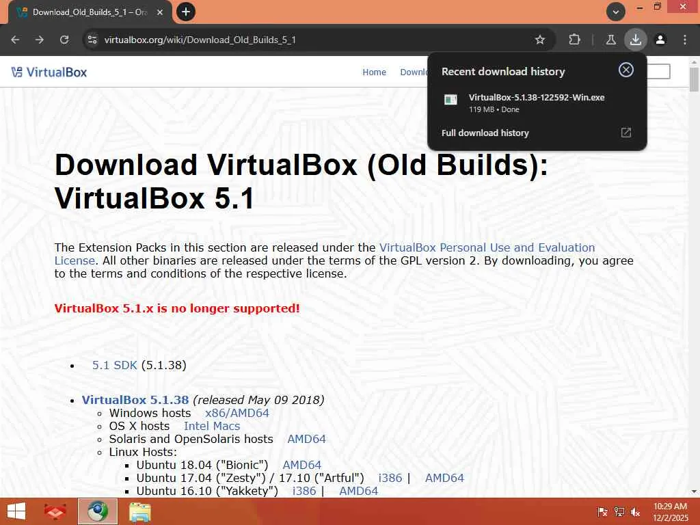Open the Action Center flag tray icon

[x=602, y=511]
